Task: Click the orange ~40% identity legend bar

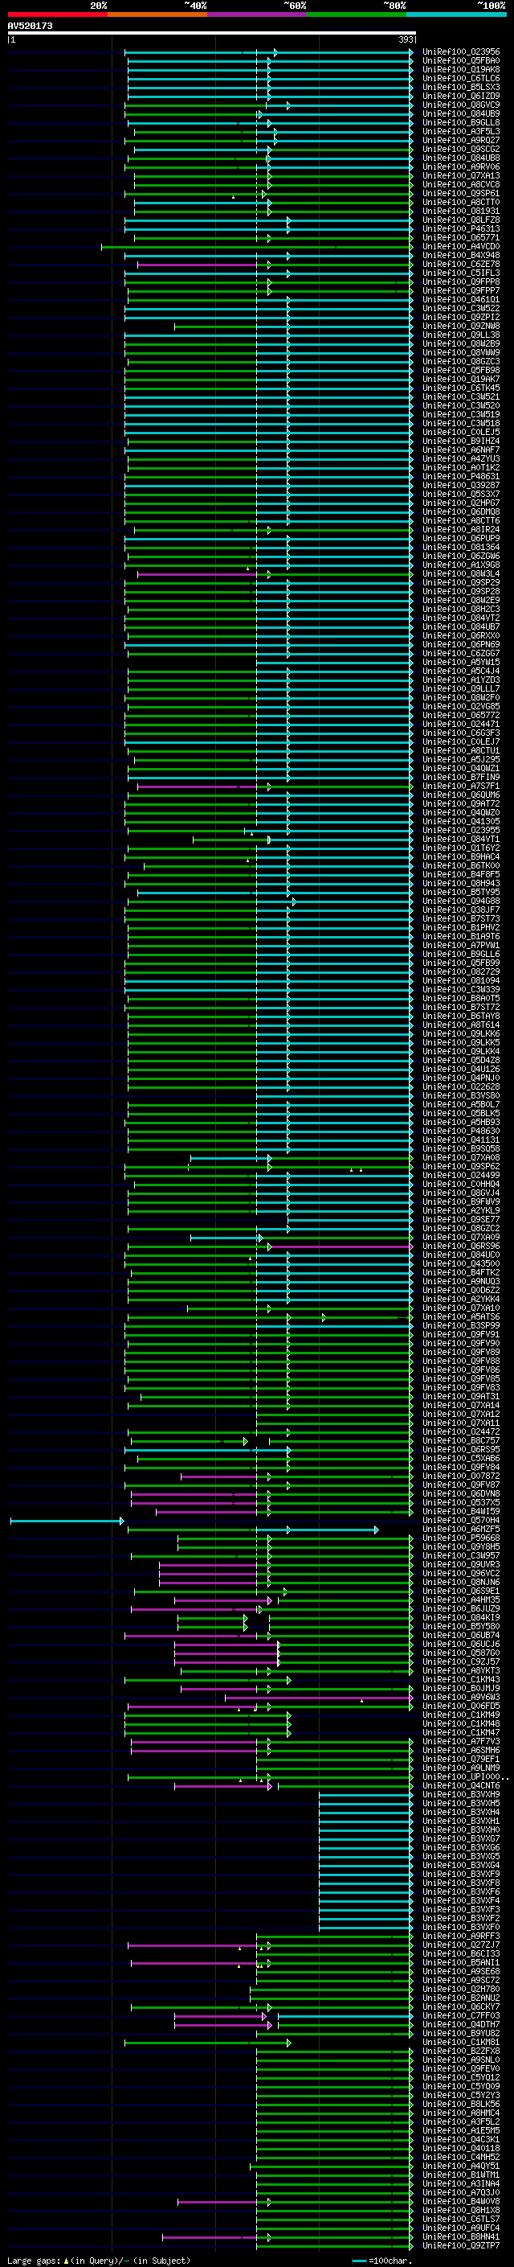Action: [157, 14]
